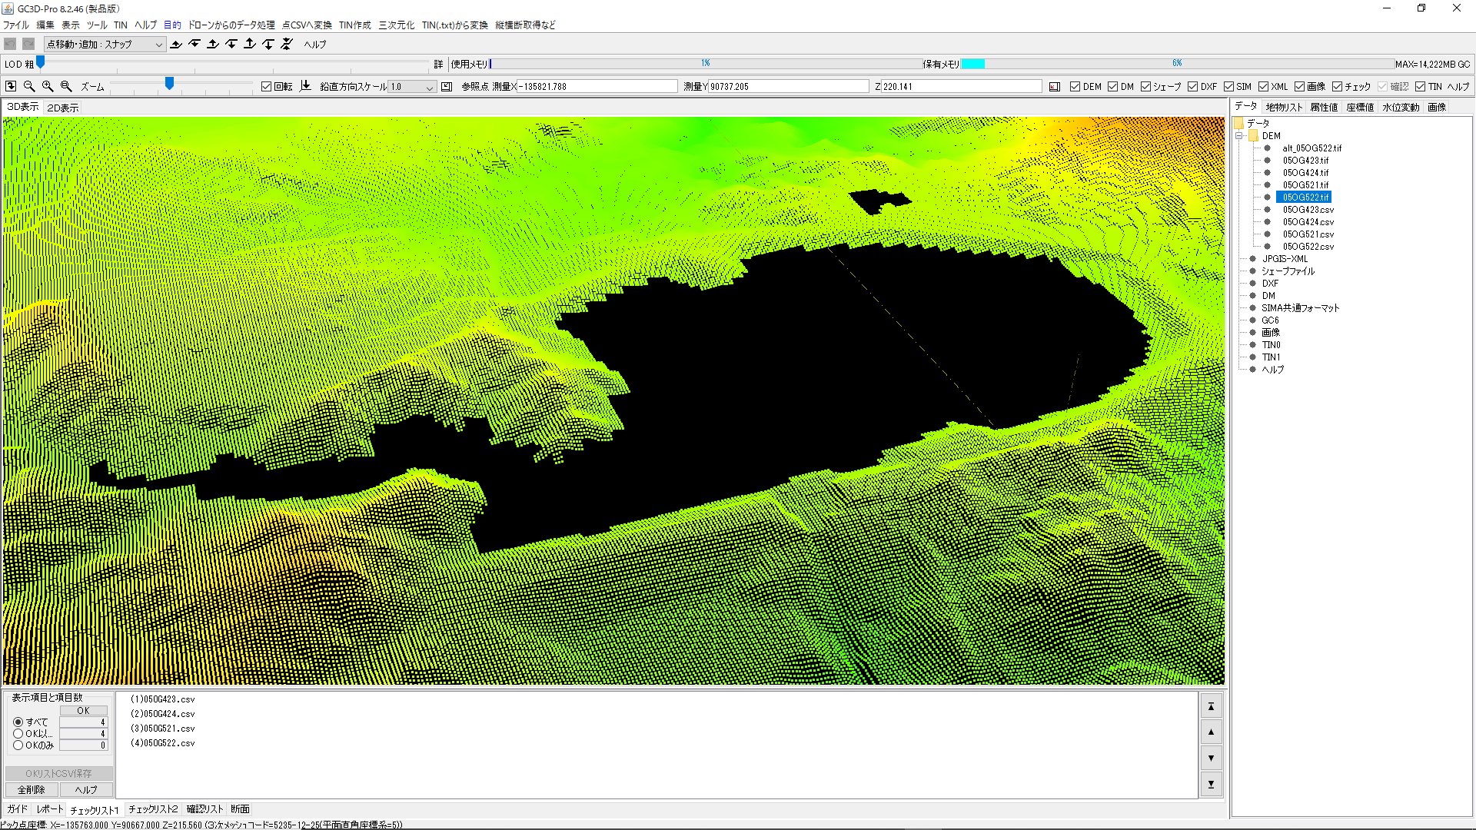Disable the TIN display checkbox
Viewport: 1476px width, 830px height.
(x=1420, y=87)
